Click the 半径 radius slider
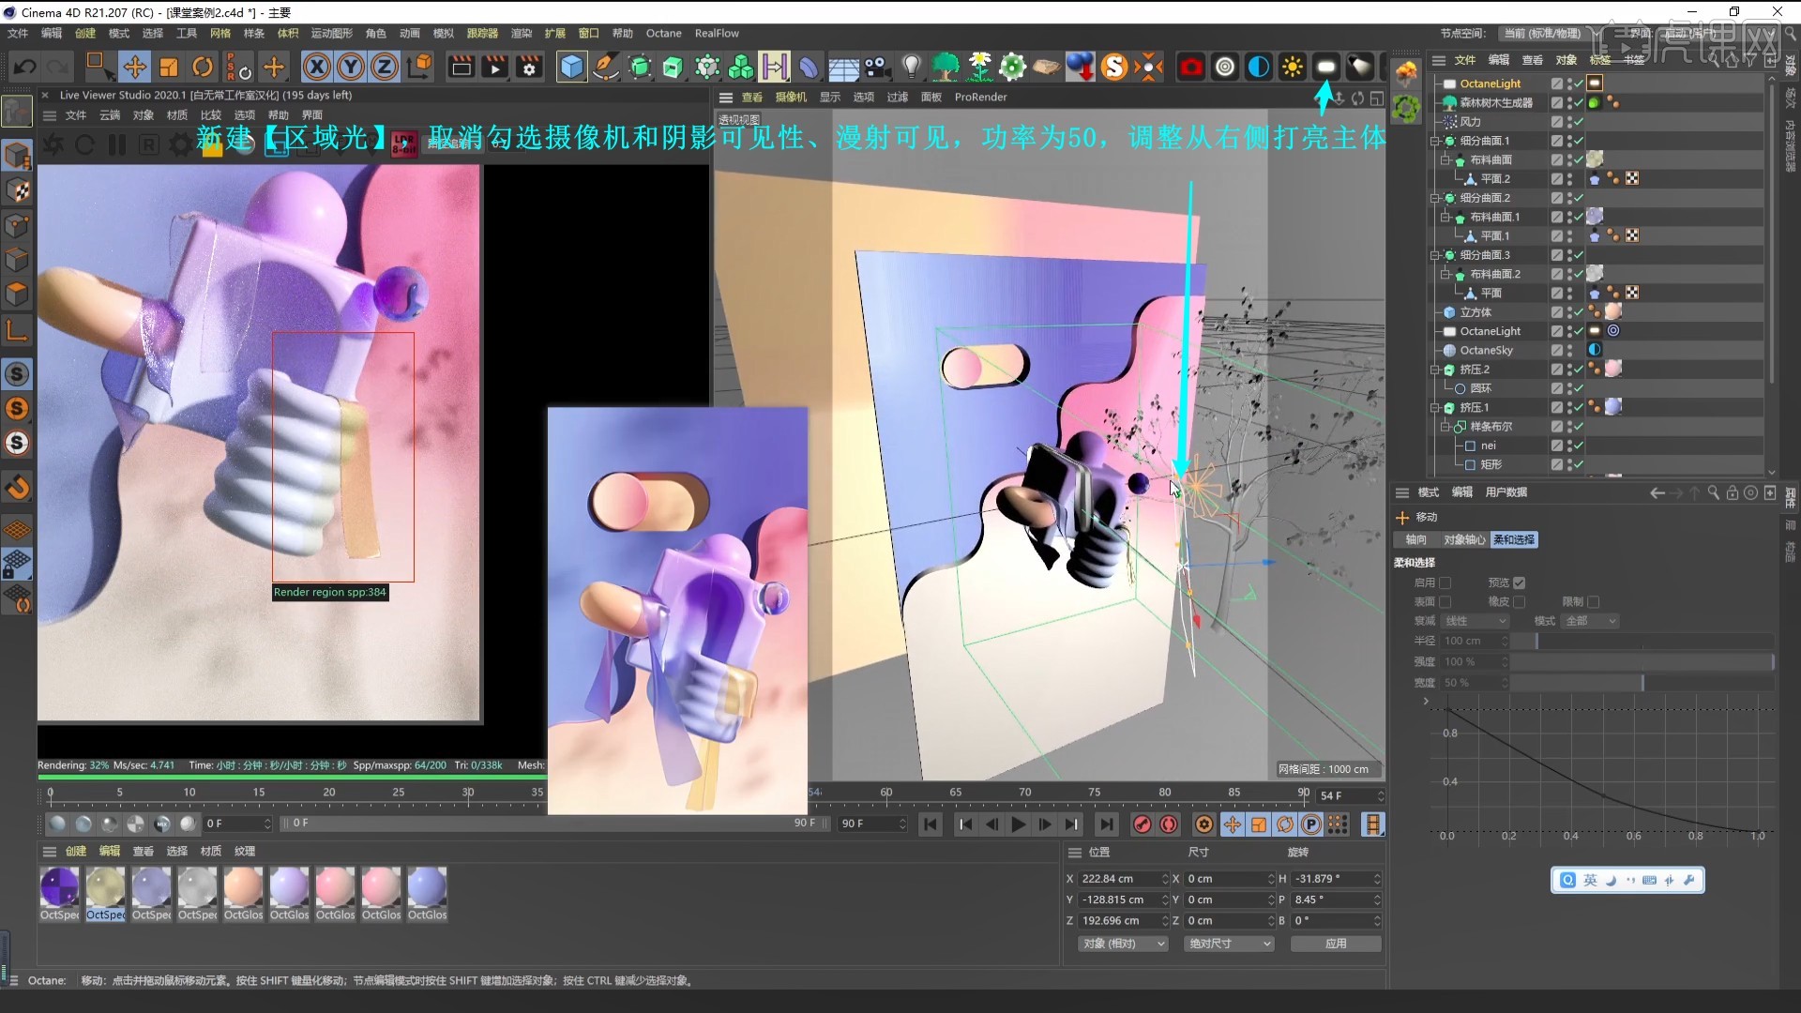The height and width of the screenshot is (1013, 1801). [x=1642, y=641]
